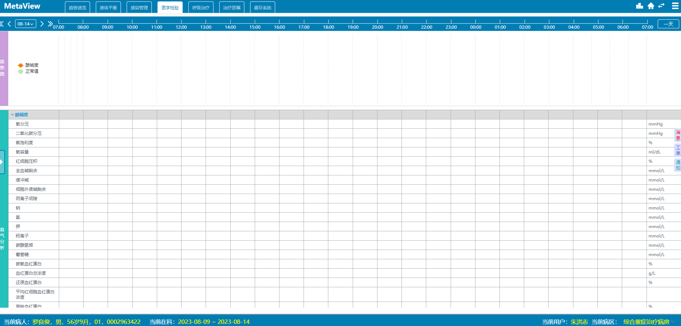The image size is (681, 326).
Task: Go to the home page icon
Action: (651, 6)
